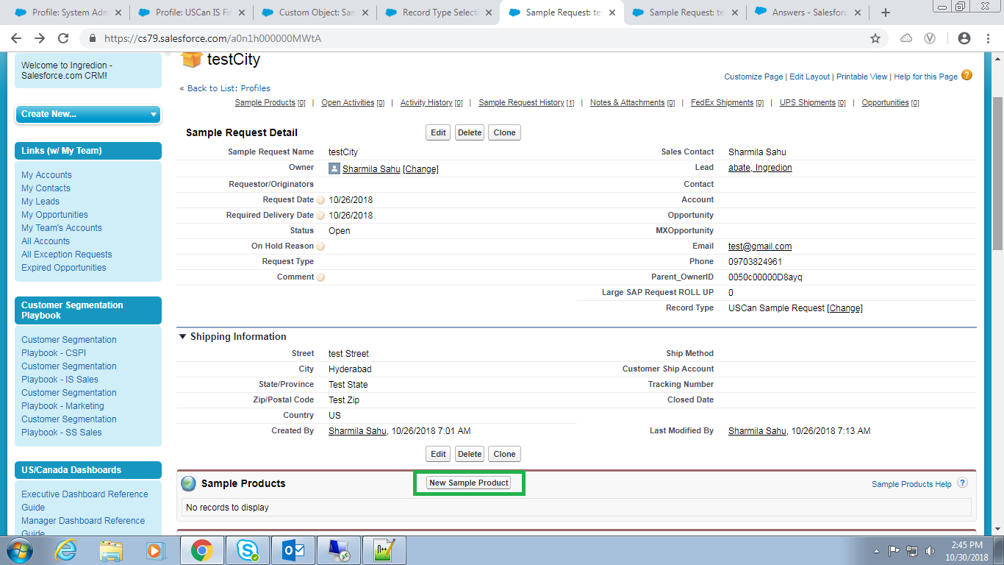1004x565 pixels.
Task: Open My Accounts in the sidebar
Action: coord(46,175)
